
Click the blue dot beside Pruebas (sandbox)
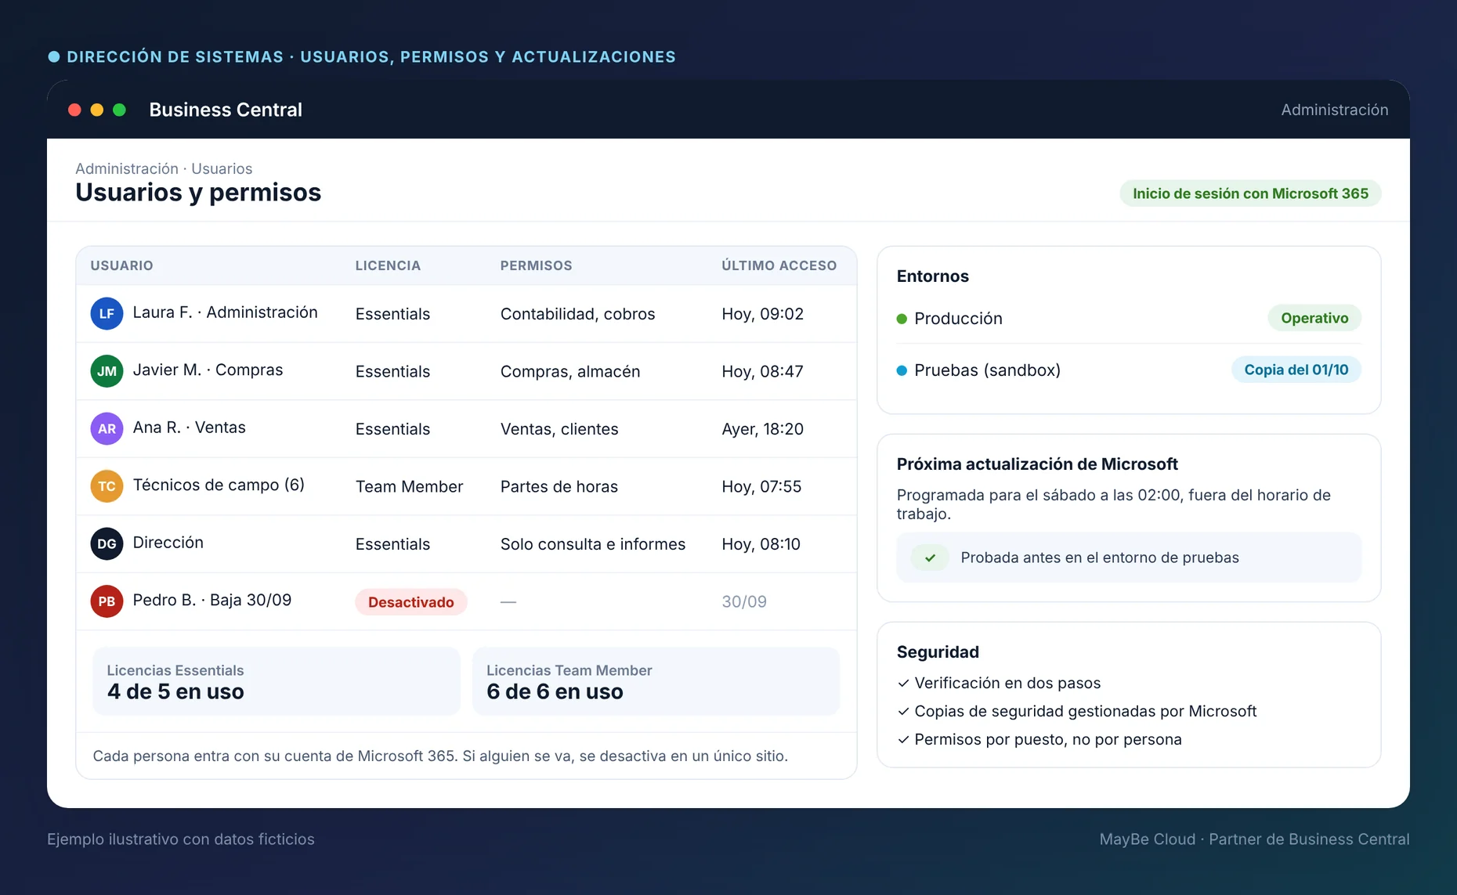click(x=902, y=370)
